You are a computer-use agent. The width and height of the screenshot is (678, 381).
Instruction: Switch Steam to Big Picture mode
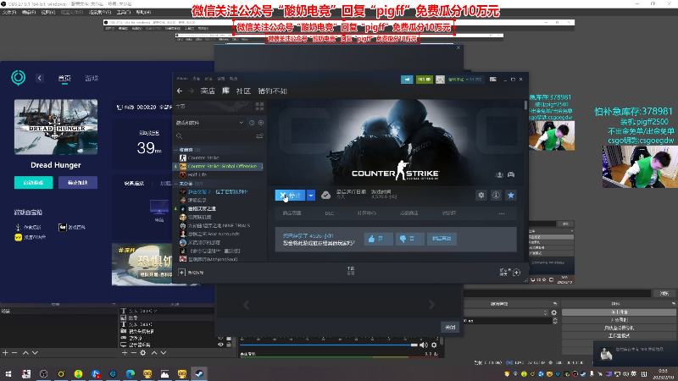(493, 80)
